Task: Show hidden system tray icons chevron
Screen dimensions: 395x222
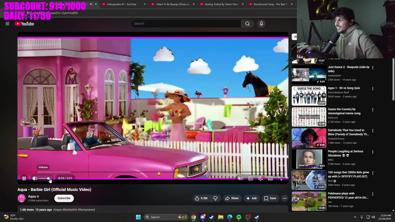Action: coord(355,217)
